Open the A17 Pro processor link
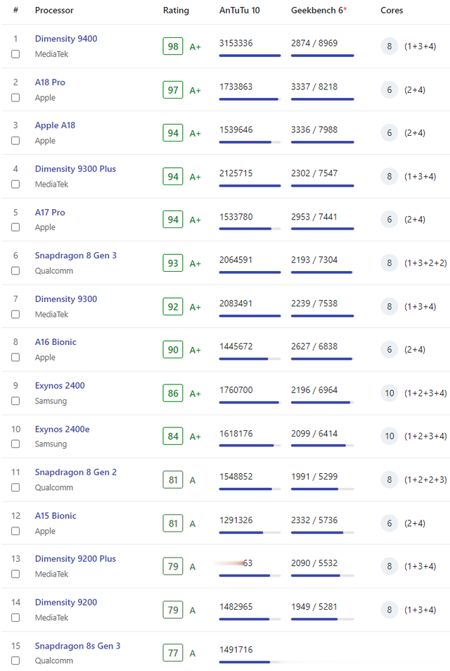Viewport: 450px width, 671px height. pyautogui.click(x=50, y=213)
